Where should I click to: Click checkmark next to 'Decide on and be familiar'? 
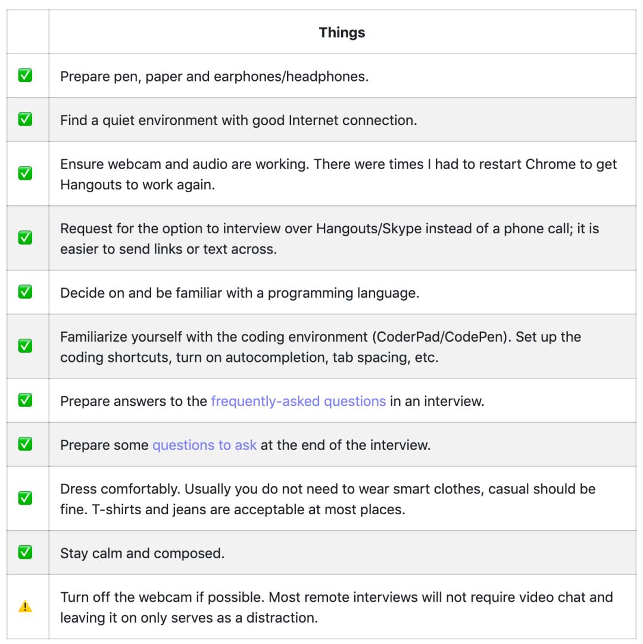[x=25, y=292]
